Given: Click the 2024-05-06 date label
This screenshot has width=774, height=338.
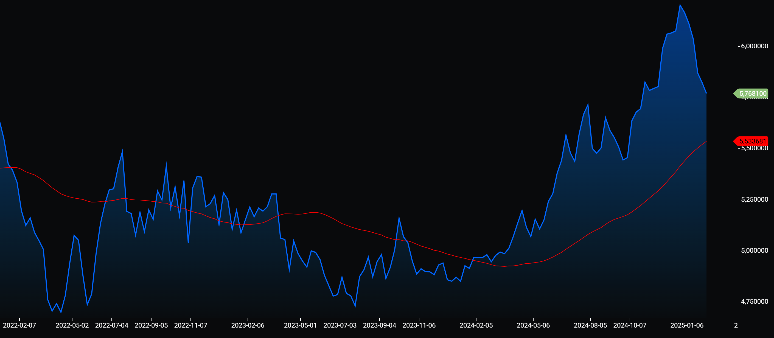Looking at the screenshot, I should pos(533,325).
